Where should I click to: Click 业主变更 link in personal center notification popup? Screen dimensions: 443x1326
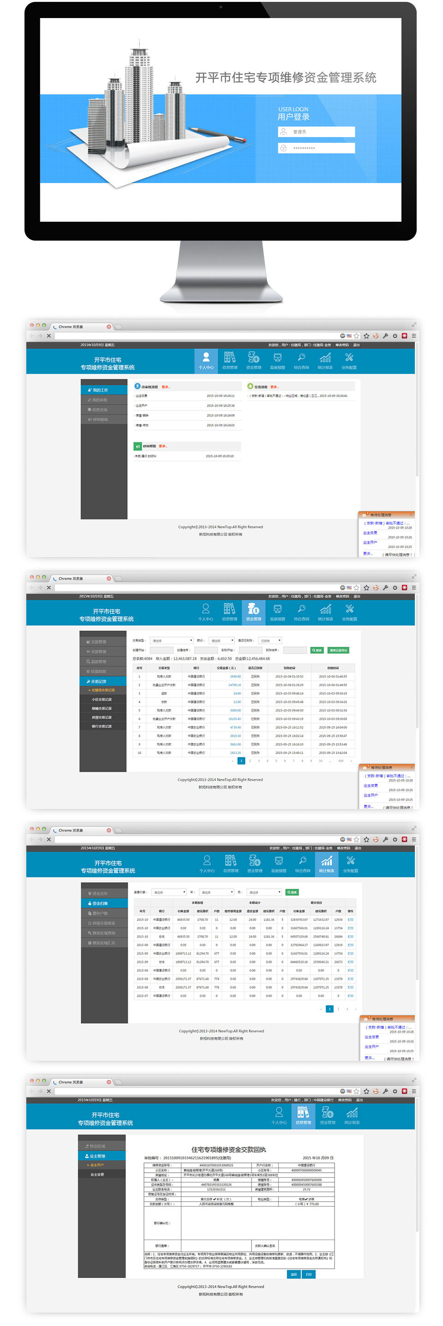(370, 532)
